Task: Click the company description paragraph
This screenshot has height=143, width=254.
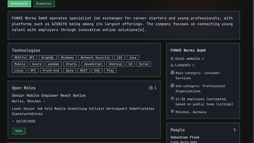Action: click(122, 24)
